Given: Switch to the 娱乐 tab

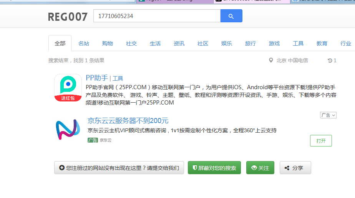Looking at the screenshot, I should (x=226, y=43).
